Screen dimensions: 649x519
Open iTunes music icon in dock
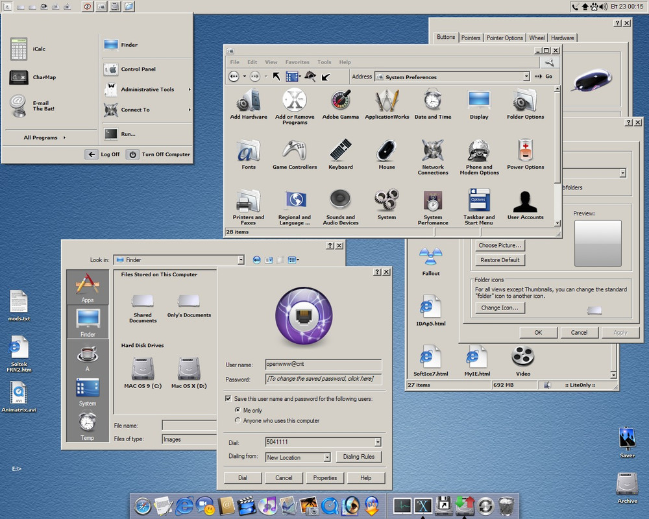click(x=268, y=505)
